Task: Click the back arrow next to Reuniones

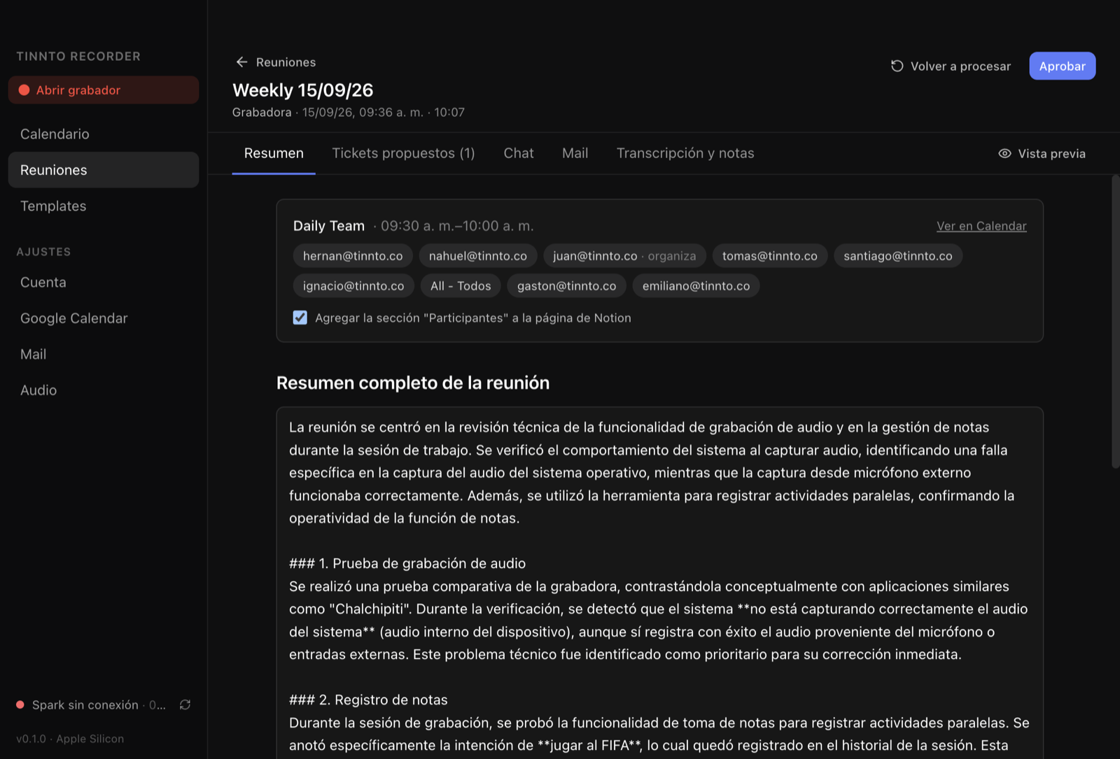Action: point(241,62)
